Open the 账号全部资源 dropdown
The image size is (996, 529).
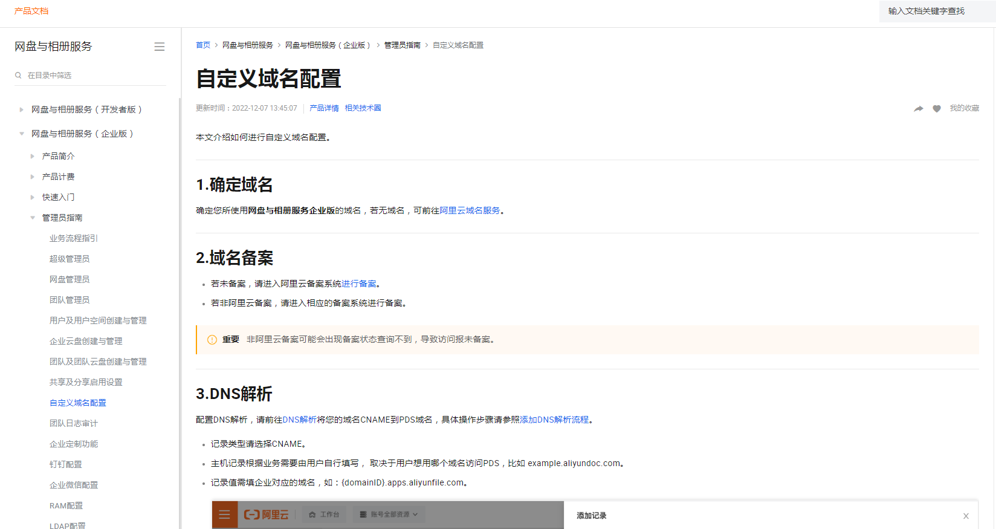pyautogui.click(x=389, y=514)
